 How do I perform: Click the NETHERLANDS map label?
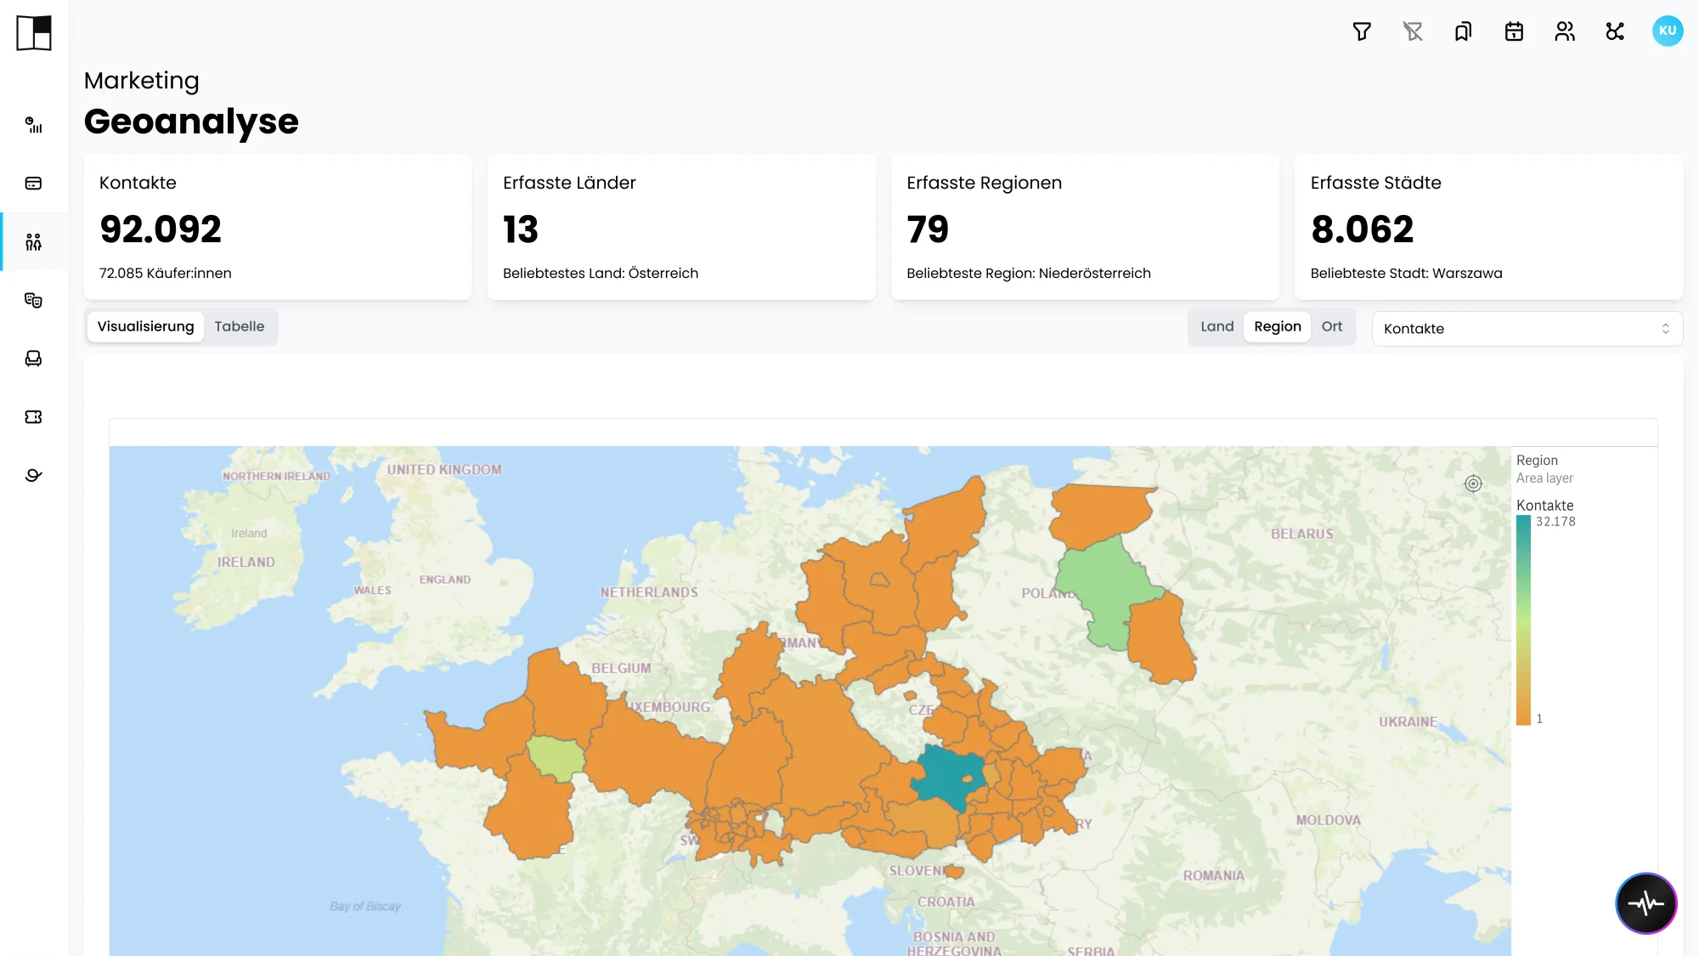point(649,592)
